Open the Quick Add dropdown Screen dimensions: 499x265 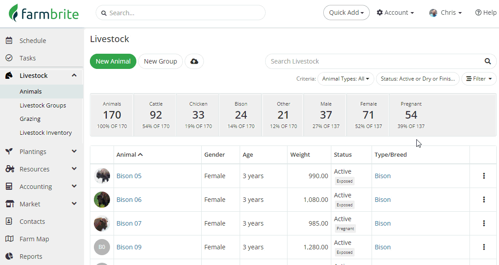click(x=346, y=13)
